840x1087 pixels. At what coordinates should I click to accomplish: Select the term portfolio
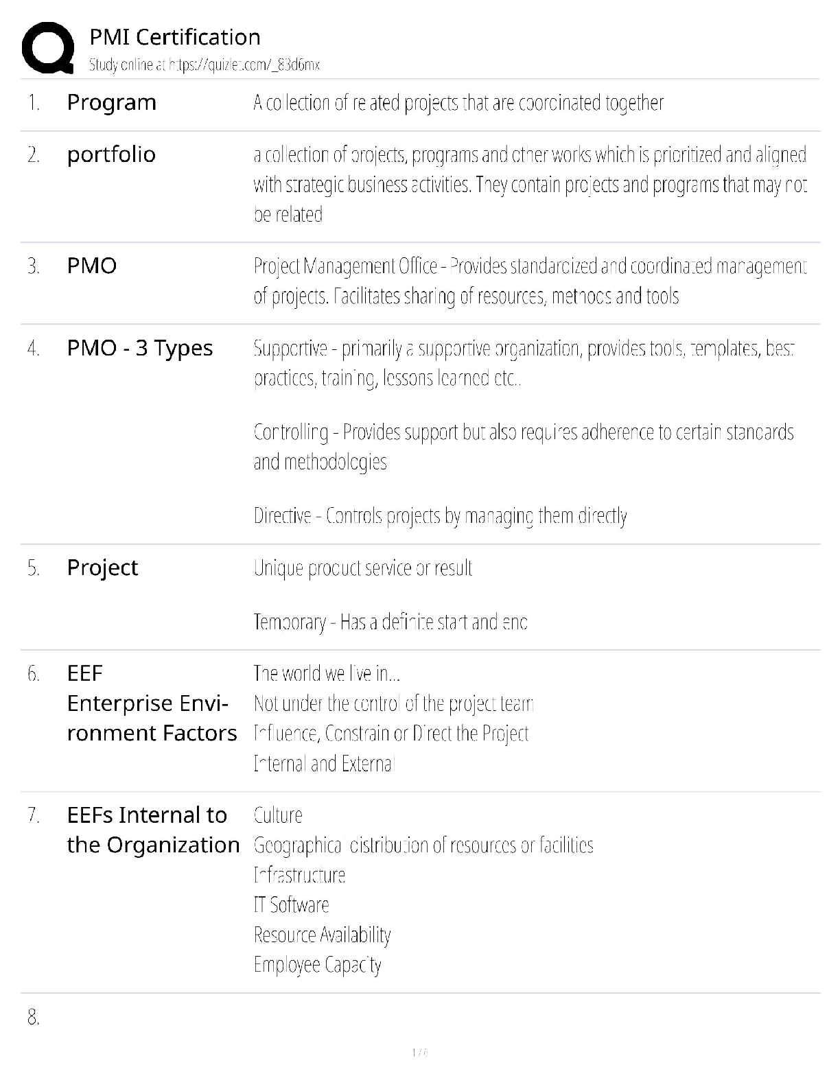pos(111,154)
